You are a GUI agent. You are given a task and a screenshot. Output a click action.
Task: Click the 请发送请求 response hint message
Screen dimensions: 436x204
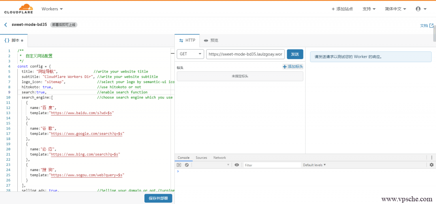coord(371,57)
